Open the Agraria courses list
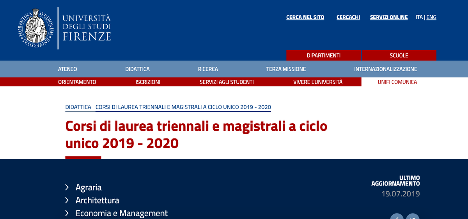This screenshot has width=468, height=219. click(89, 187)
